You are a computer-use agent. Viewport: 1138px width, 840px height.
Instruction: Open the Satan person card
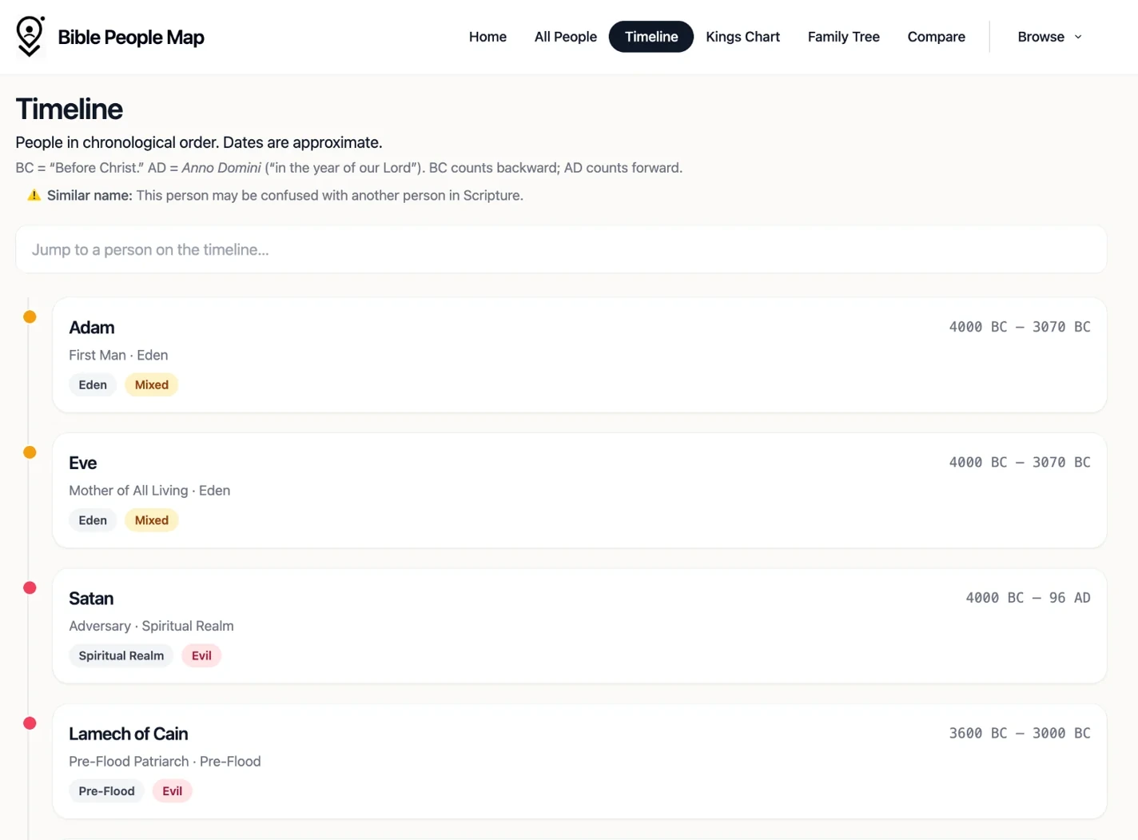click(579, 626)
